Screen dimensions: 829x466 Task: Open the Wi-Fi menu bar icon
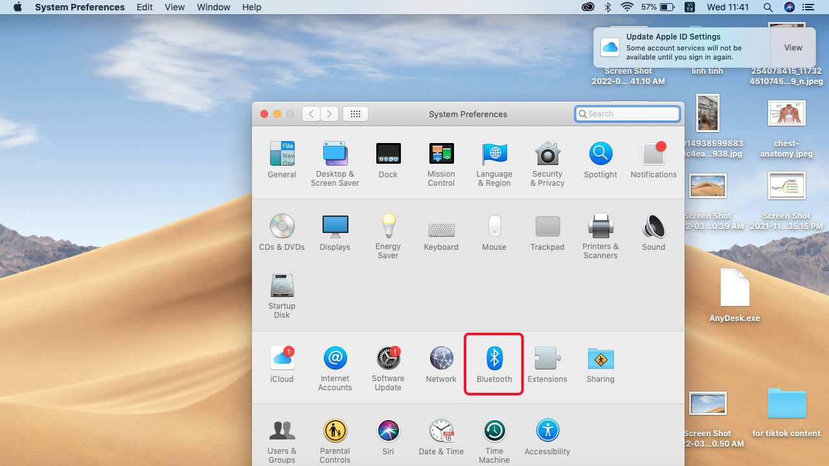click(x=626, y=7)
